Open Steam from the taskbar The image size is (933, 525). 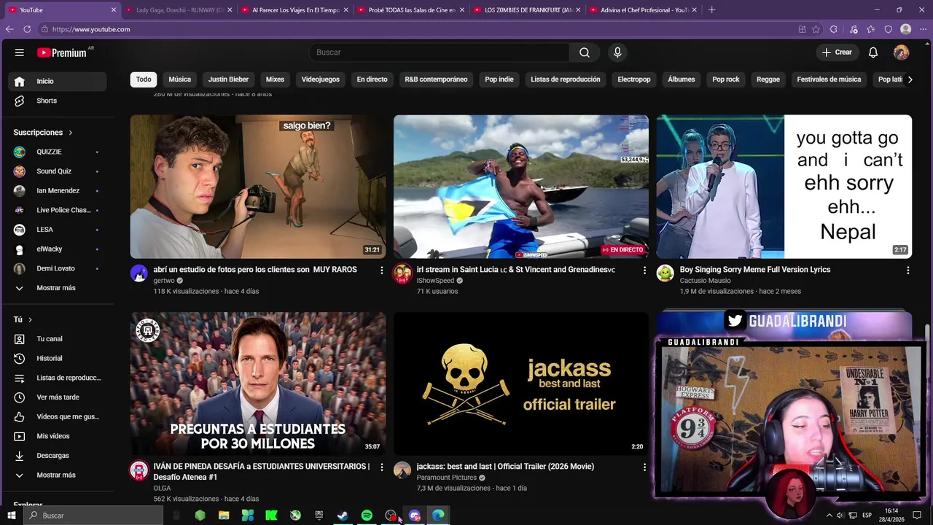point(343,516)
